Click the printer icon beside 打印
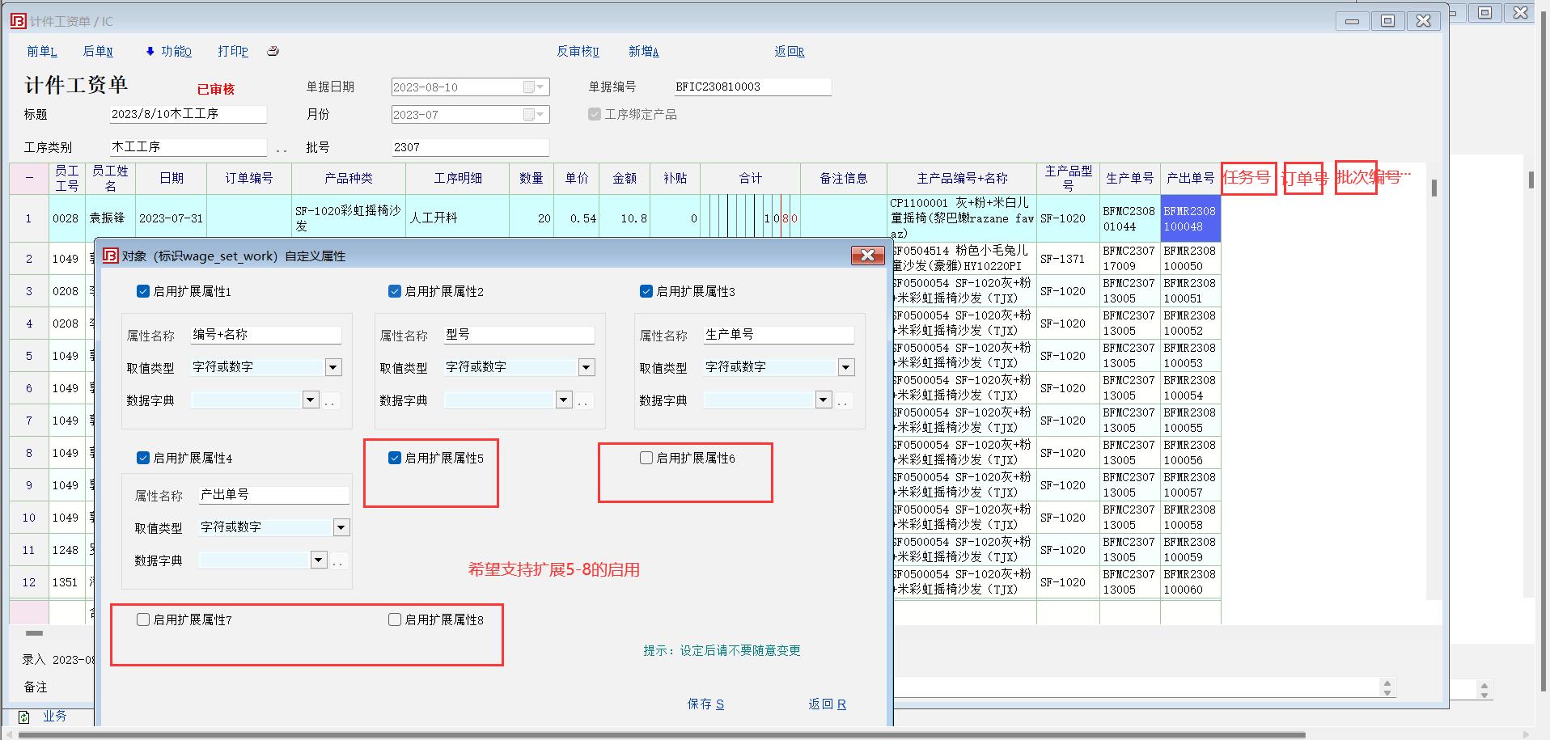This screenshot has width=1550, height=740. (x=273, y=51)
